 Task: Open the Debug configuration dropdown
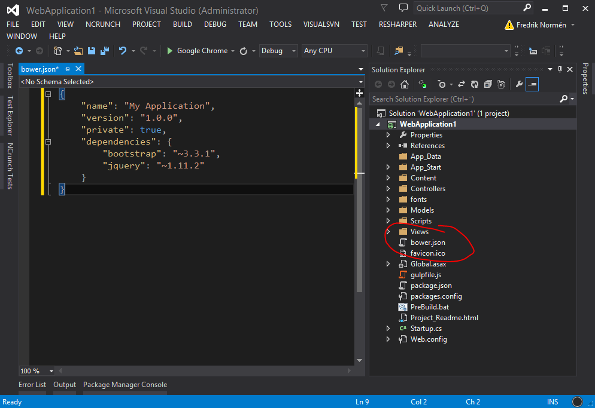point(293,51)
